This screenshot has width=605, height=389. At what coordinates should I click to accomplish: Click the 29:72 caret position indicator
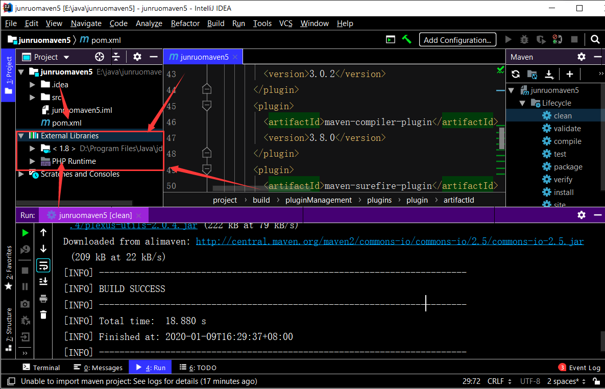471,381
